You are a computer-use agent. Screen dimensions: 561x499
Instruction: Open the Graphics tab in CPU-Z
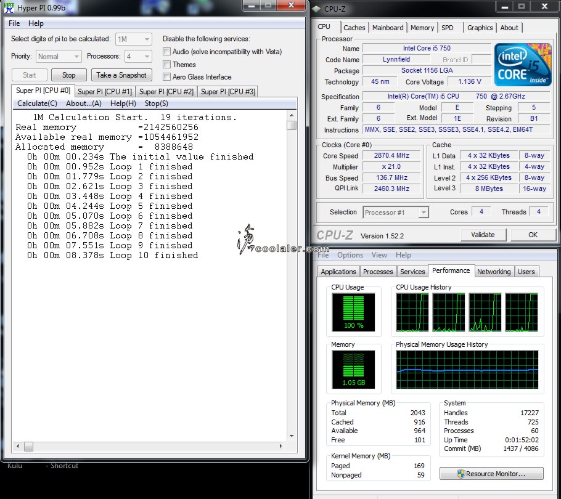[480, 28]
